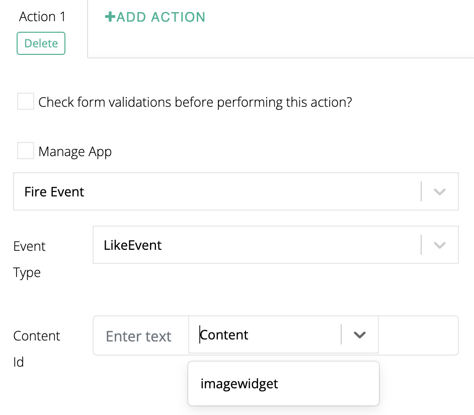Open the Event Type LikeEvent dropdown
Image resolution: width=474 pixels, height=415 pixels.
coord(257,245)
